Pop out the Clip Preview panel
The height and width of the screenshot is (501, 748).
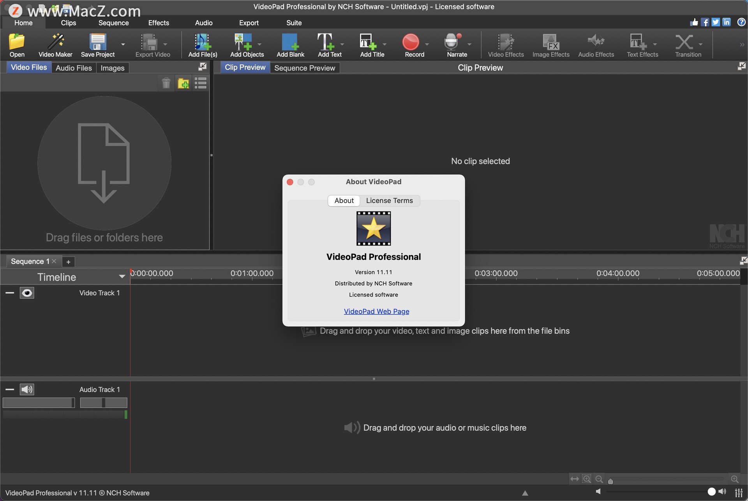tap(741, 66)
